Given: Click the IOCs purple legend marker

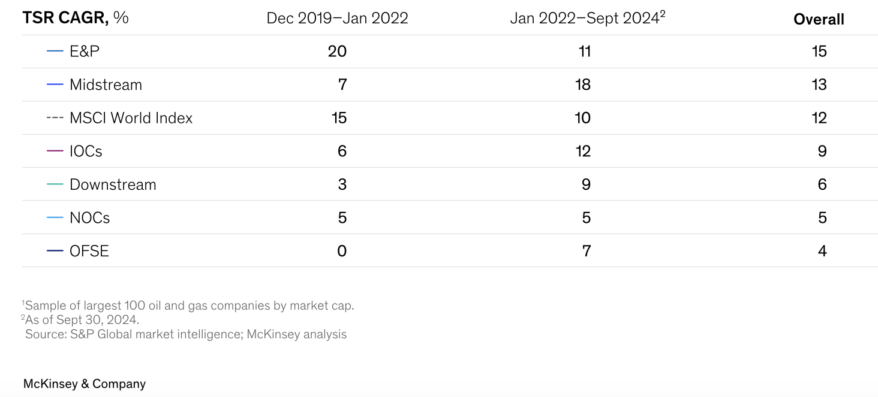Looking at the screenshot, I should coord(55,151).
